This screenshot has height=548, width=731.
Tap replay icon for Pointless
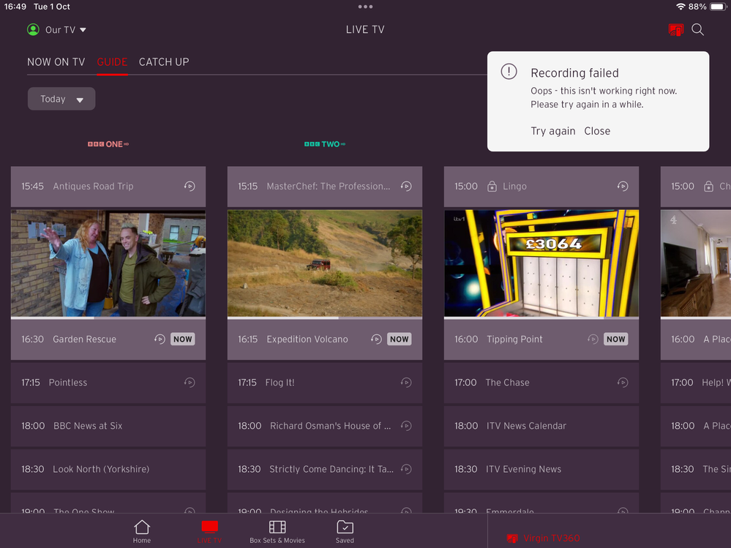click(x=190, y=383)
